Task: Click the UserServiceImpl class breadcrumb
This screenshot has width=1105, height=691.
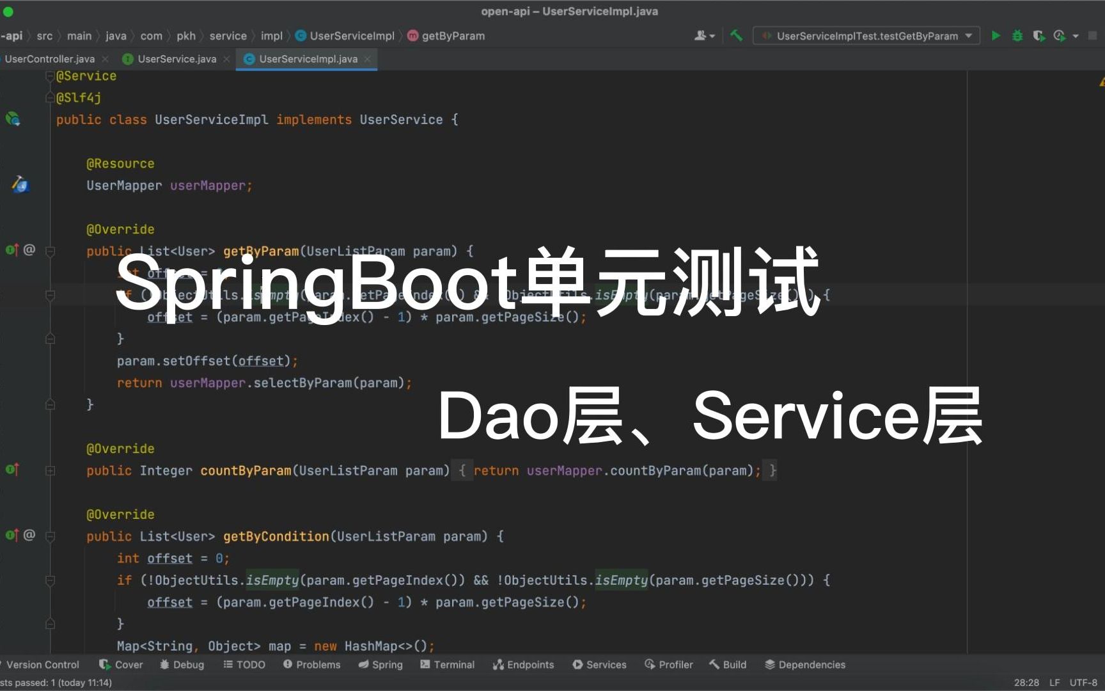Action: [345, 36]
